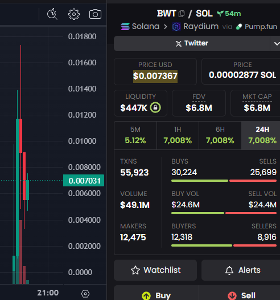Click the $49.1M volume value

(135, 205)
